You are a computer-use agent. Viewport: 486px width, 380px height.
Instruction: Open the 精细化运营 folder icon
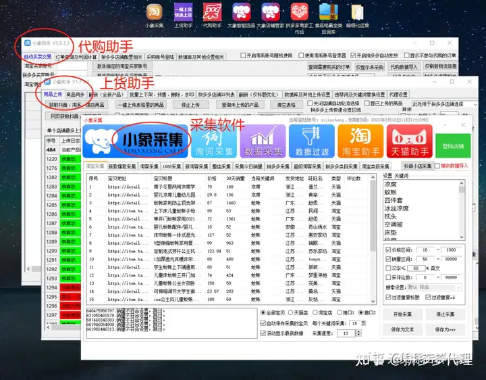[x=358, y=16]
